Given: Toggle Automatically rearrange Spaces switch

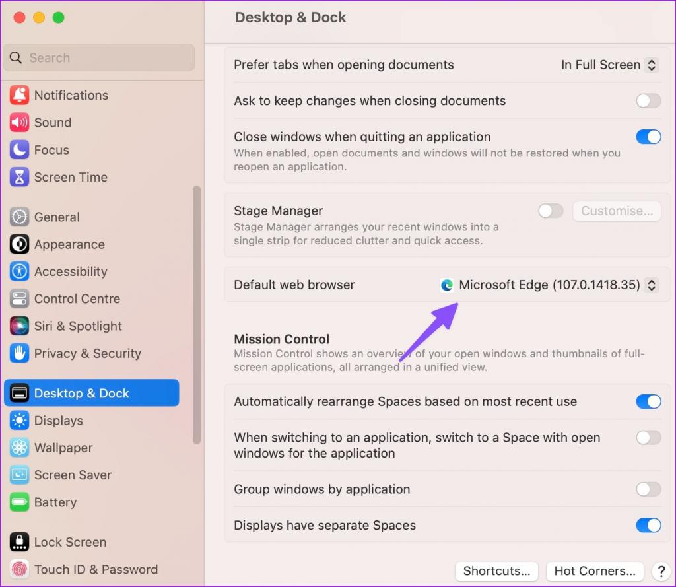Looking at the screenshot, I should pos(648,401).
